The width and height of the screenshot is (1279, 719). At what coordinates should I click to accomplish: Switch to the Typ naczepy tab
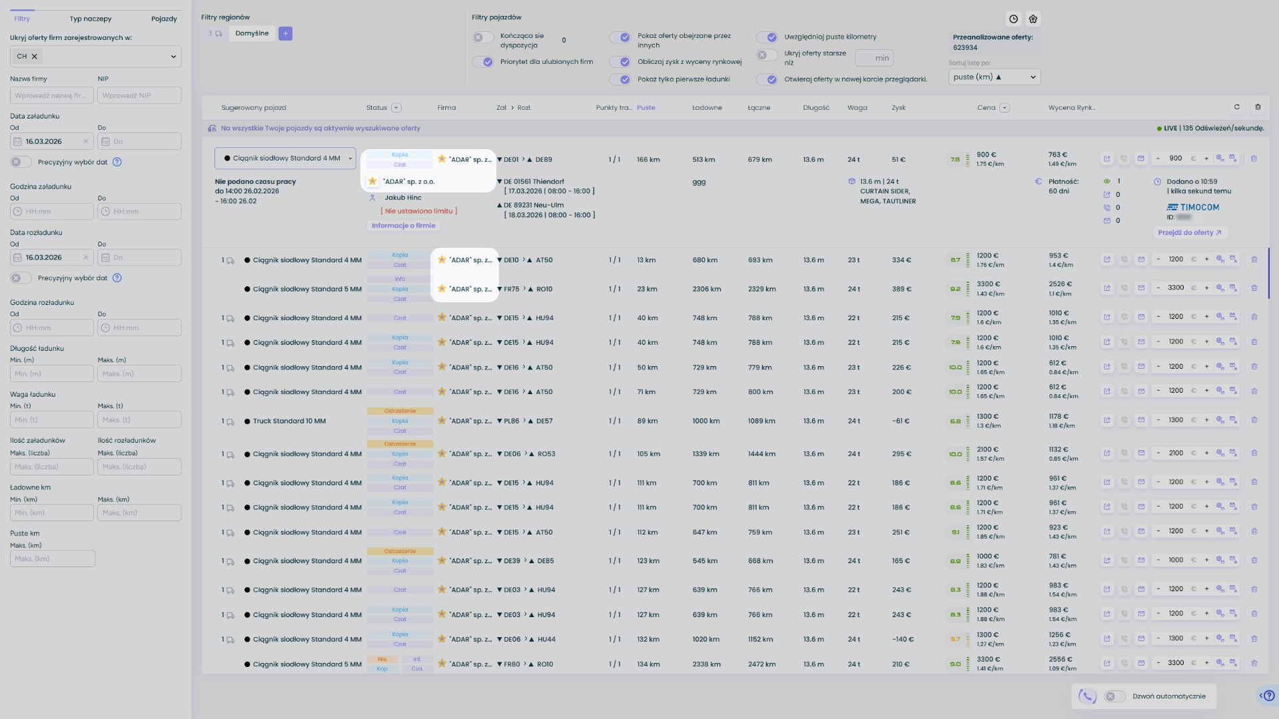(91, 19)
